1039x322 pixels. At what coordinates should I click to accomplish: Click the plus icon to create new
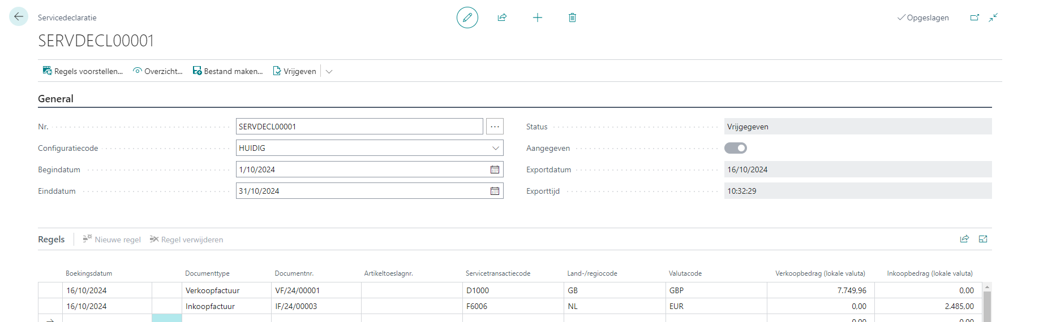(538, 18)
